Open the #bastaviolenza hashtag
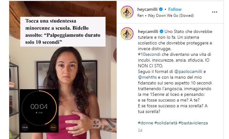 (x=193, y=123)
